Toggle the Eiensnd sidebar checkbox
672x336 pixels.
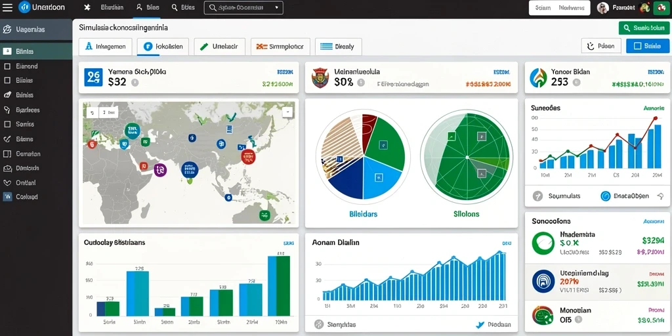tap(7, 66)
